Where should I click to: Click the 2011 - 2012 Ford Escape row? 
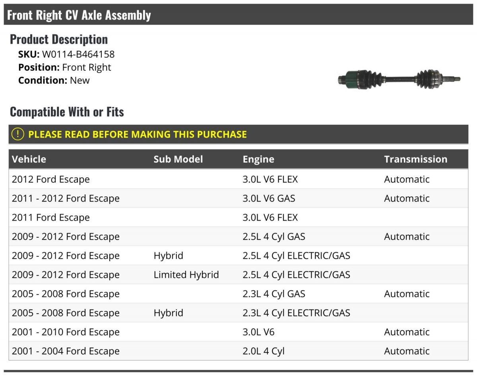[238, 198]
